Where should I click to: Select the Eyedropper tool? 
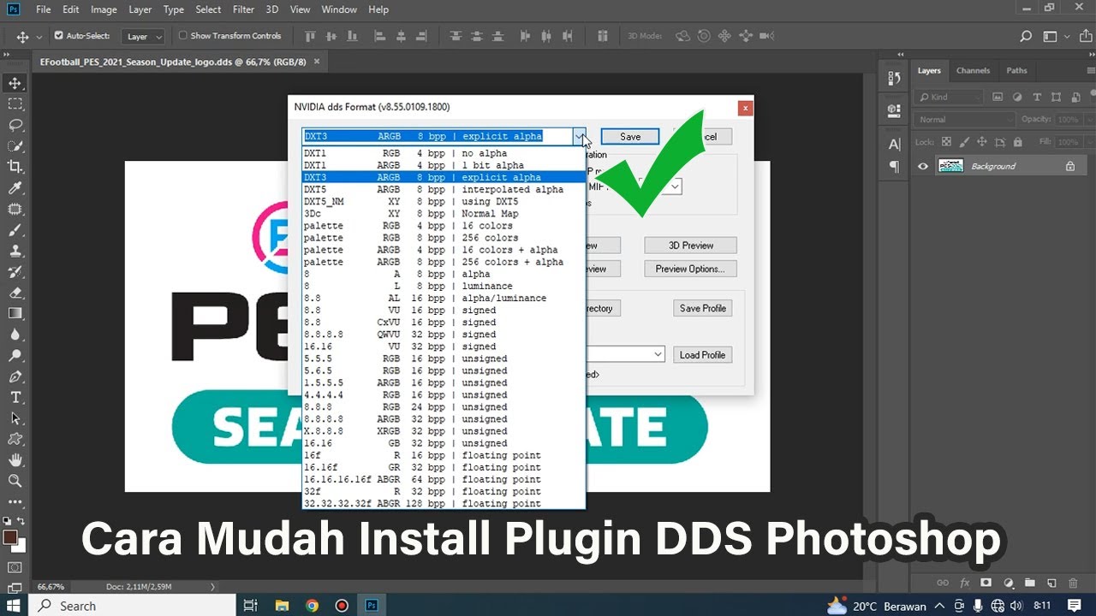click(15, 188)
